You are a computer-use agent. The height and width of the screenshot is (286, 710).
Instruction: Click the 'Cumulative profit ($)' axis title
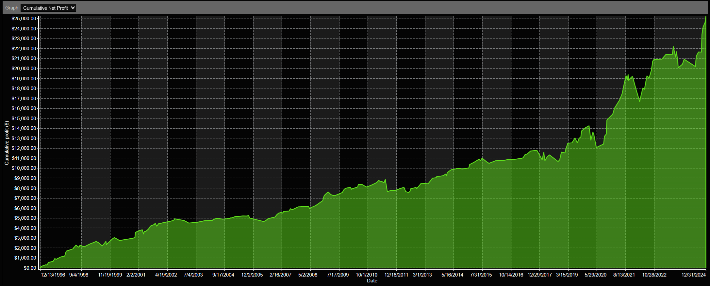7,143
